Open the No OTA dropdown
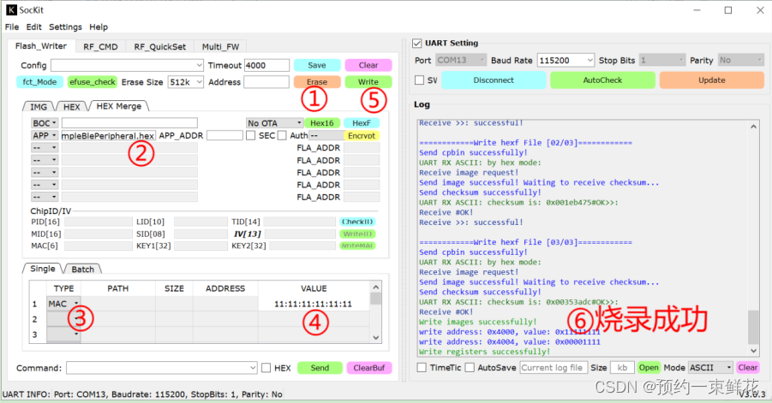Image resolution: width=772 pixels, height=403 pixels. tap(275, 123)
